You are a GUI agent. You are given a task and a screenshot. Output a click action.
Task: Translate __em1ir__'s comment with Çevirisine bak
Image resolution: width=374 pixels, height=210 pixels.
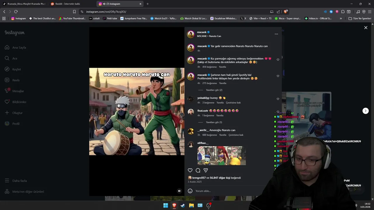tap(236, 135)
